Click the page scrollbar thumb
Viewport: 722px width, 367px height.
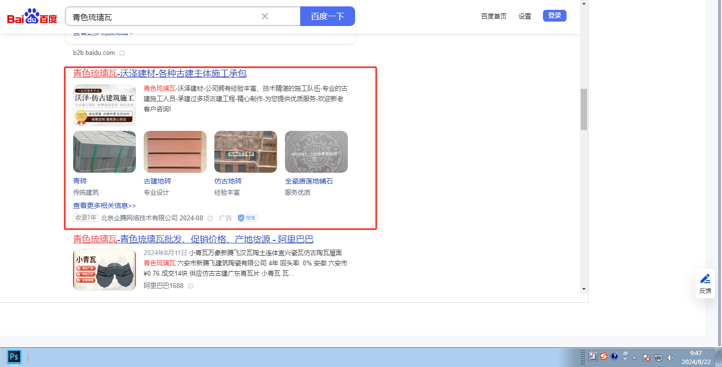pos(584,109)
